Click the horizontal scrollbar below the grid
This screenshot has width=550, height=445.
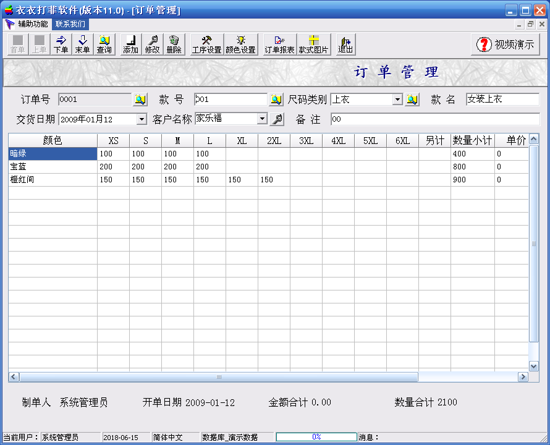[x=219, y=376]
